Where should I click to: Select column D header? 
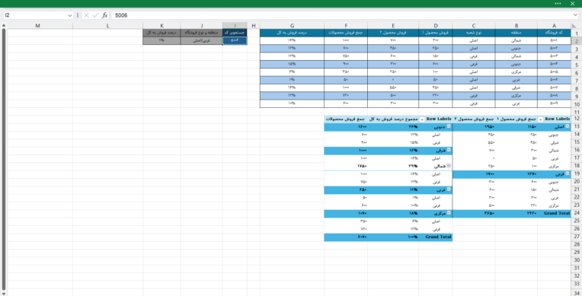pos(436,26)
